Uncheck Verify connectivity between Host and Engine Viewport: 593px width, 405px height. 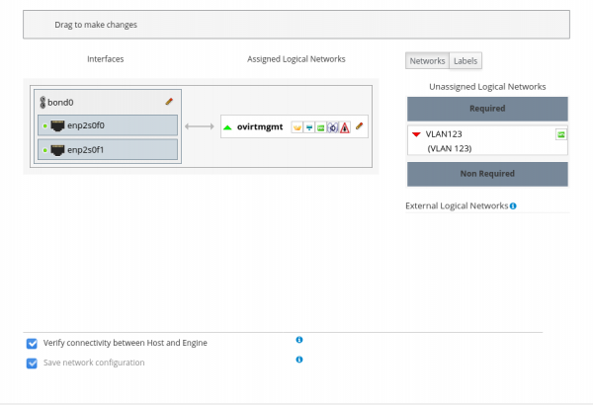coord(32,343)
